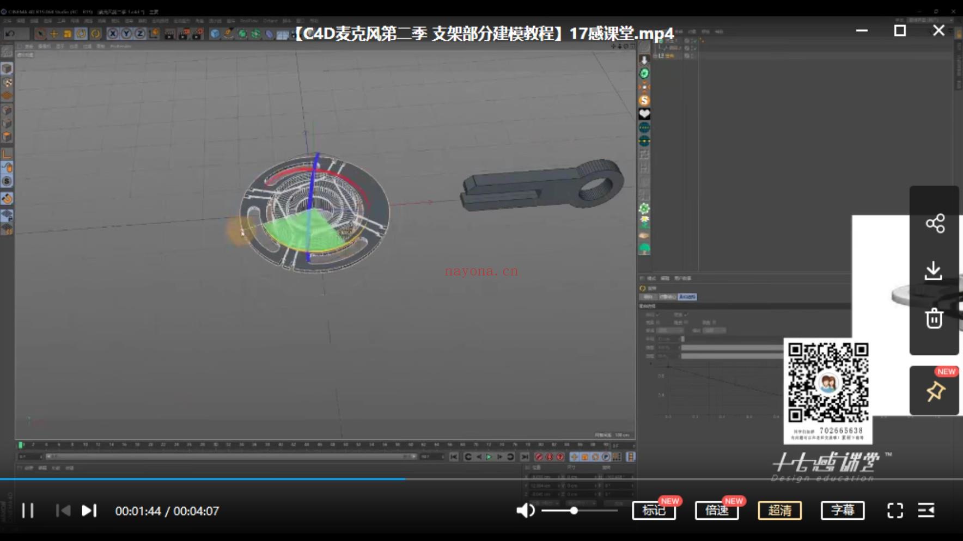
Task: Click the share icon
Action: pyautogui.click(x=935, y=223)
